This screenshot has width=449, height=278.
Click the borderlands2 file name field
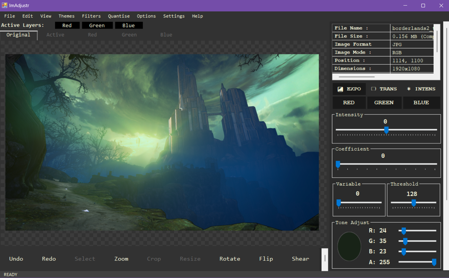pyautogui.click(x=412, y=28)
